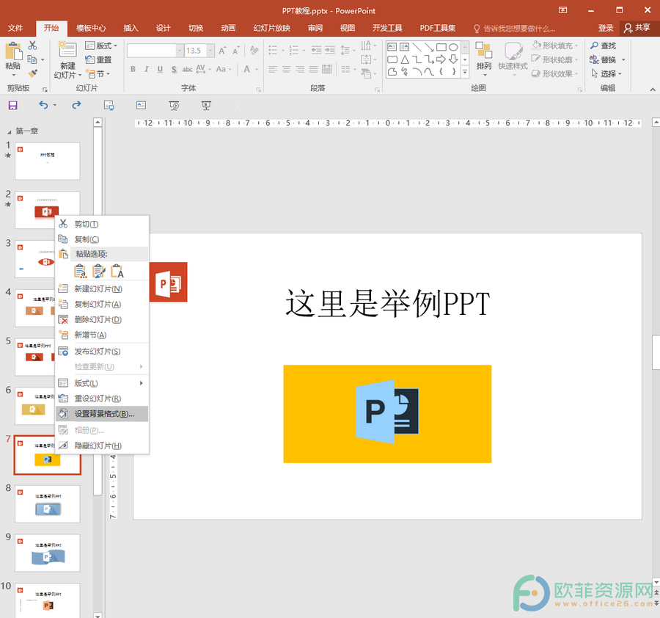Select the text box shape in gallery
Image resolution: width=660 pixels, height=618 pixels.
point(392,47)
